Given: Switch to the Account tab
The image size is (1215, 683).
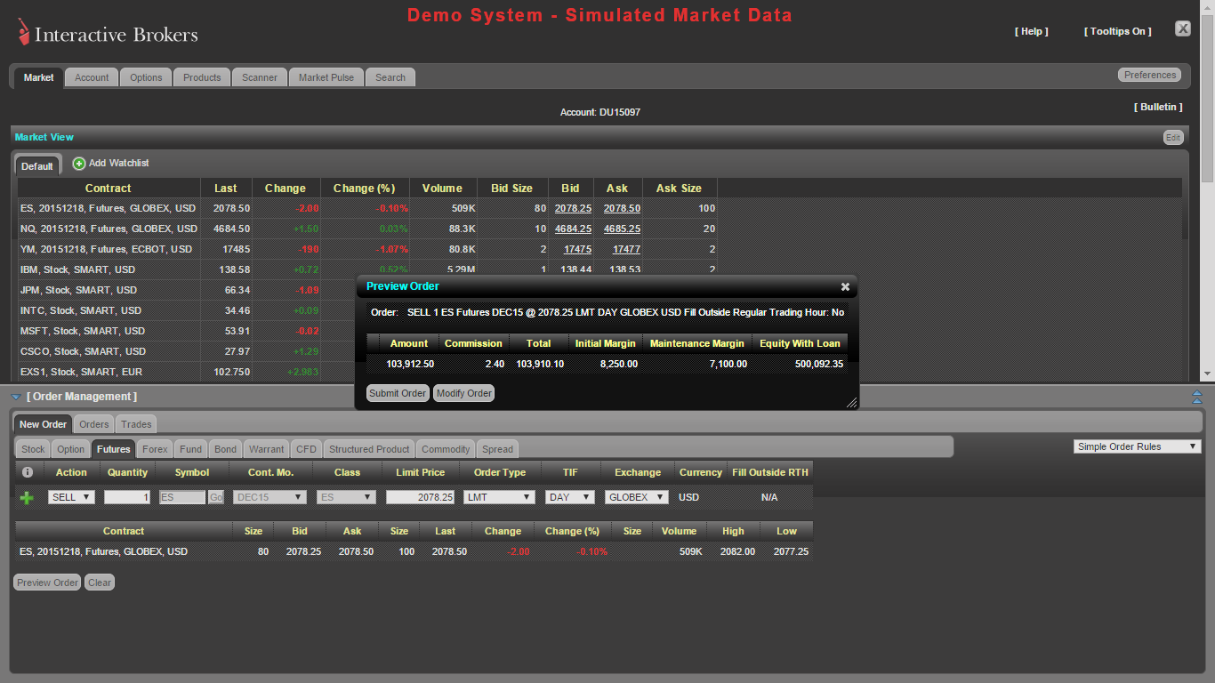Looking at the screenshot, I should point(92,77).
